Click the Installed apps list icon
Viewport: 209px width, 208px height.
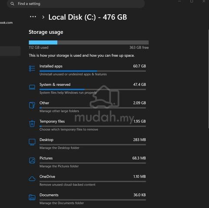coord(32,68)
